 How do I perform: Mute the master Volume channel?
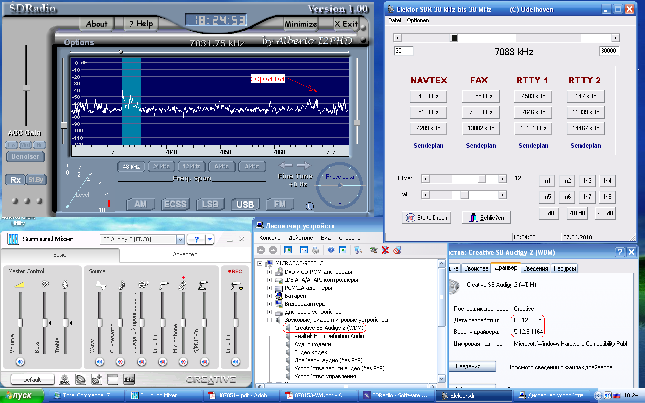[x=20, y=361]
